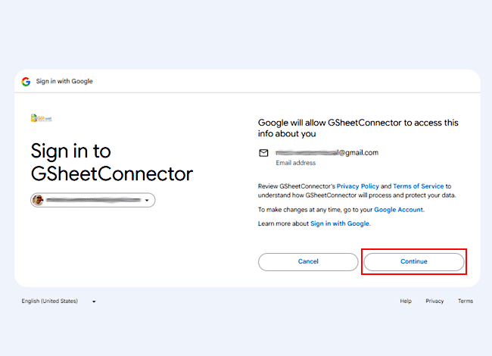492x356 pixels.
Task: Click the 'Email address' label under email
Action: 295,163
